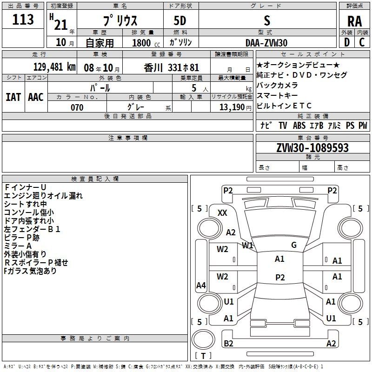Select the B2 mark on rear bumper
Image resolution: width=372 pixels, height=372 pixels.
228,343
